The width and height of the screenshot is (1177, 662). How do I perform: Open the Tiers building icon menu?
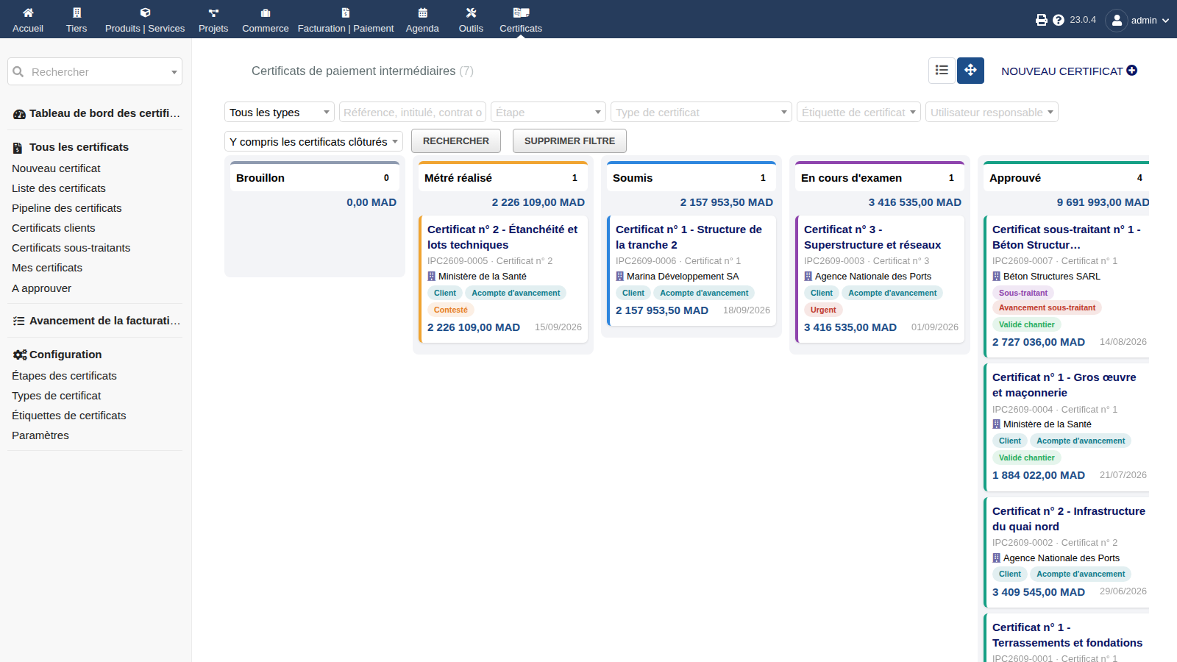(77, 13)
